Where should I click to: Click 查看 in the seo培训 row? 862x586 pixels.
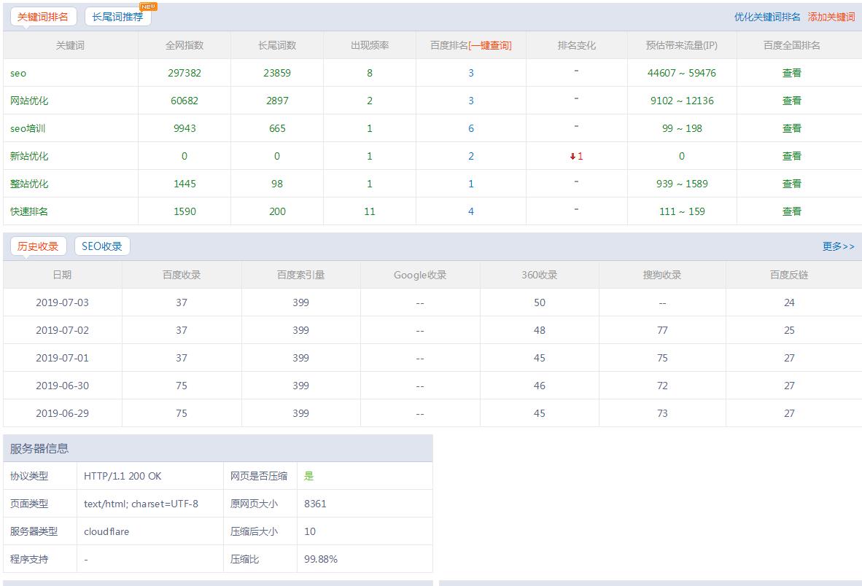792,128
